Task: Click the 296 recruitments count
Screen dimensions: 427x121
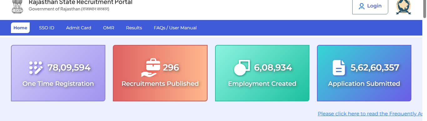Action: pos(171,67)
